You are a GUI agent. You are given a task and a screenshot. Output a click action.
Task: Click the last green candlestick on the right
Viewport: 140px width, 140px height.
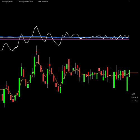pyautogui.click(x=129, y=73)
